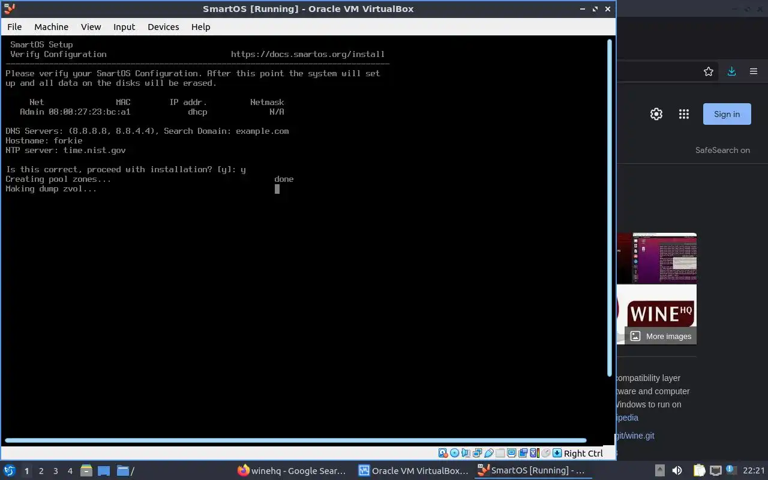
Task: Click the Admin MAC address row
Action: click(152, 112)
